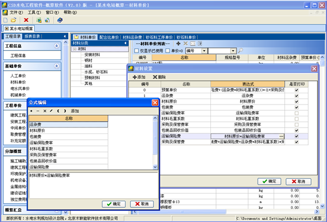Click 取消 in 材料设置 dialog

pyautogui.click(x=299, y=181)
